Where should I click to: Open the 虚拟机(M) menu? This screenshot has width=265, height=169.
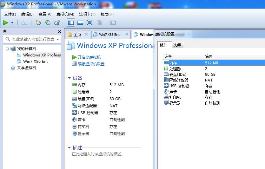(65, 14)
